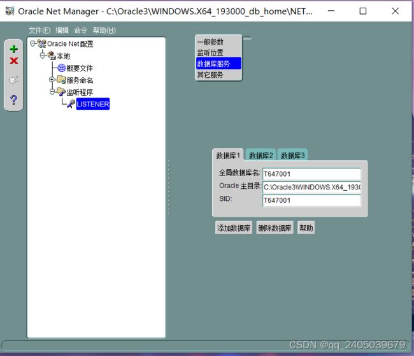Click the Oracle Net configuration root icon
414x356 pixels.
tap(41, 43)
